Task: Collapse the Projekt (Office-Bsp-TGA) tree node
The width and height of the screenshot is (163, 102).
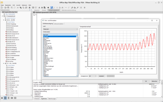Action: (x=1, y=12)
